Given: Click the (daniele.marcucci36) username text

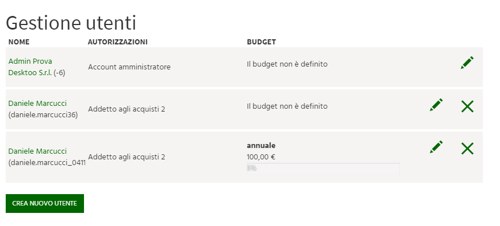Looking at the screenshot, I should tap(43, 115).
